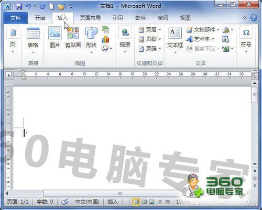Undo the last action
262x210 pixels.
[x=28, y=7]
